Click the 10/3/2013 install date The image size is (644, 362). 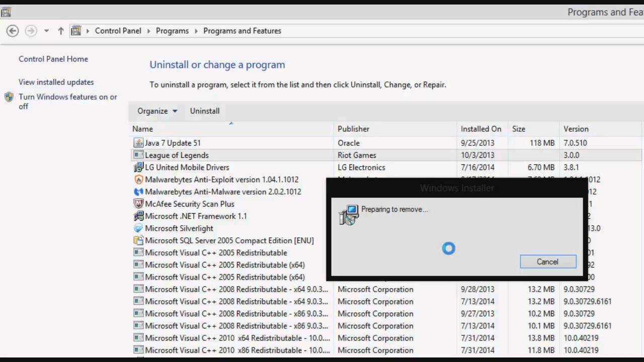477,155
